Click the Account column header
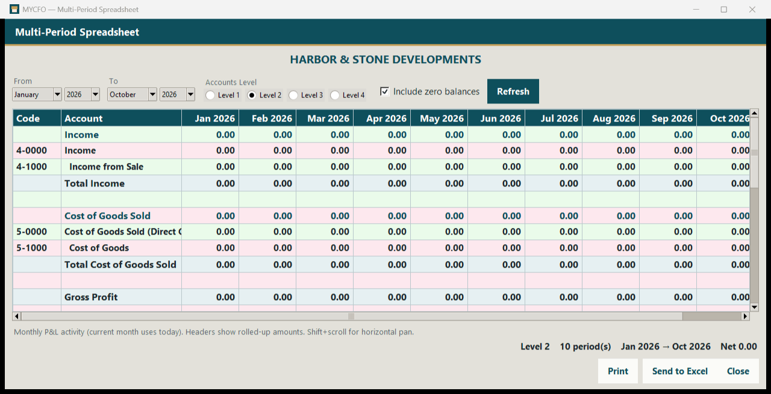The image size is (771, 394). pos(121,119)
